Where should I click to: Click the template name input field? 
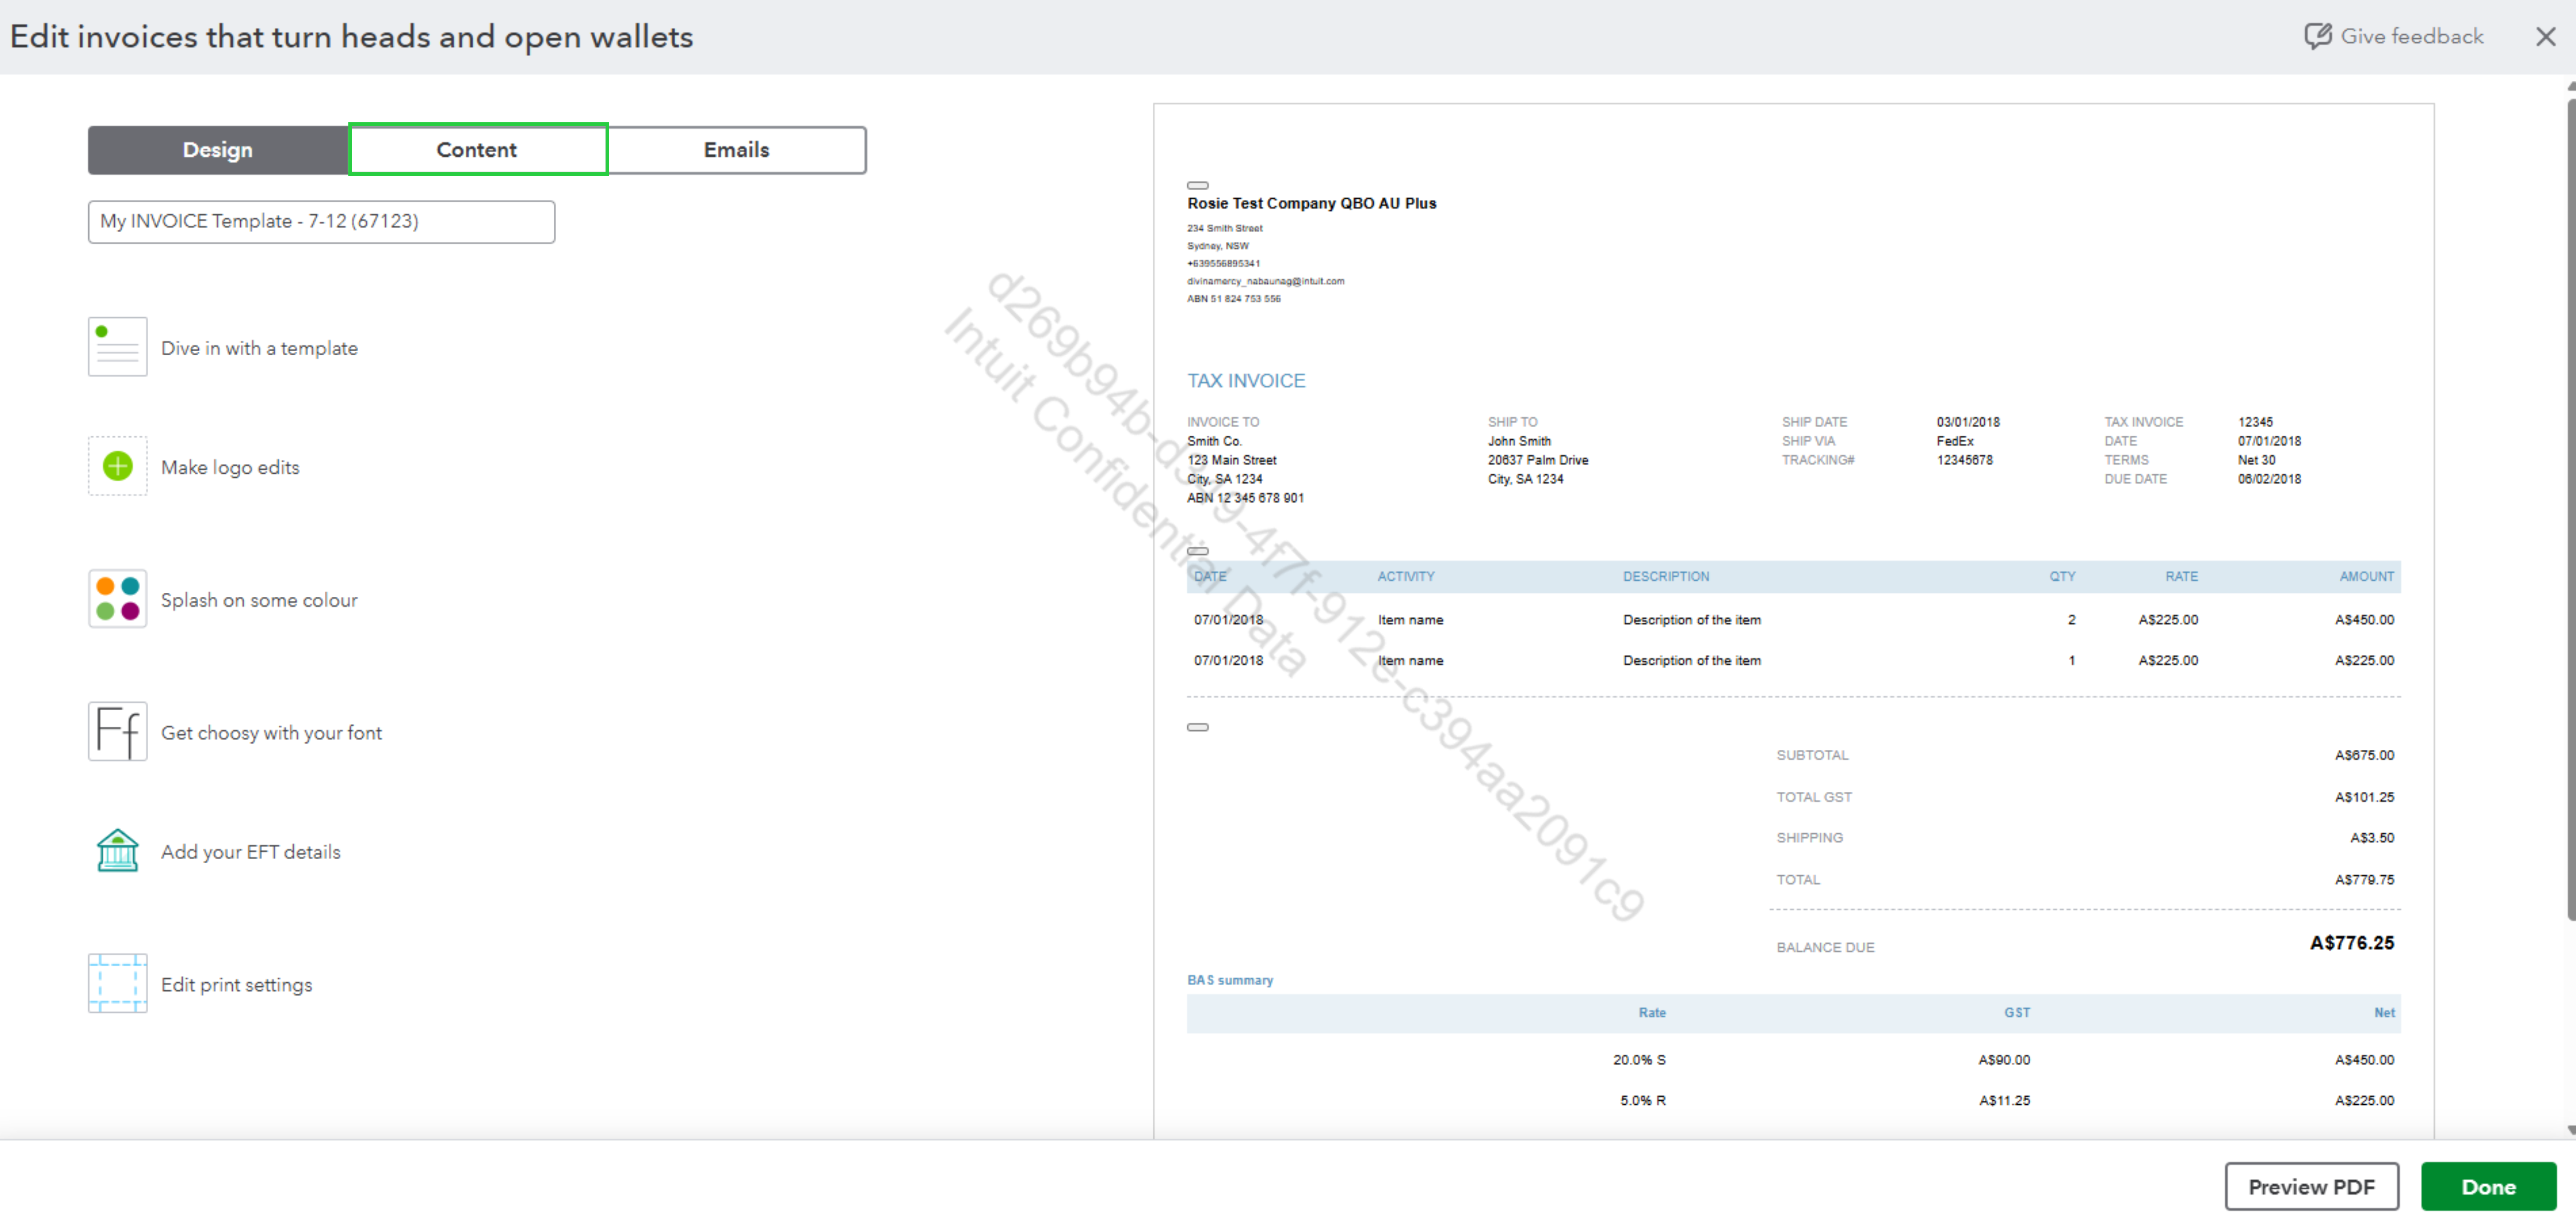pos(321,222)
